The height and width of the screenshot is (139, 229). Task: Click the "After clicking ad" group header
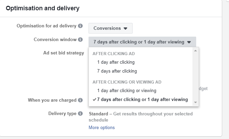coord(114,54)
